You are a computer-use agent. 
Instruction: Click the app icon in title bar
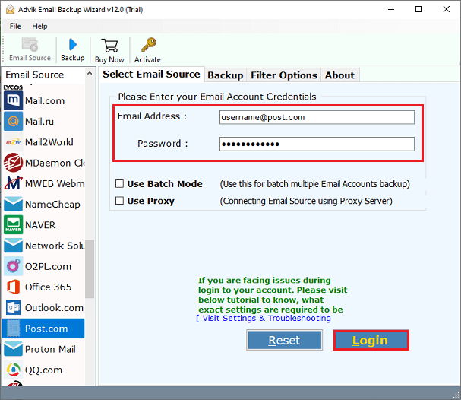point(10,9)
